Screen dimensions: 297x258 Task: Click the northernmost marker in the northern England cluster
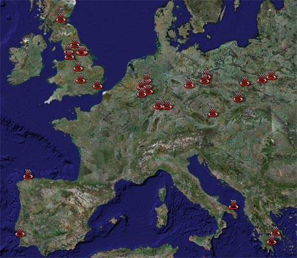(75, 43)
